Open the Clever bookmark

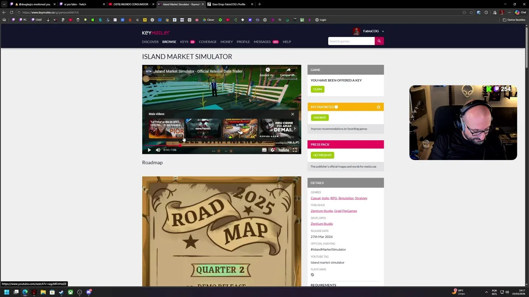click(208, 20)
